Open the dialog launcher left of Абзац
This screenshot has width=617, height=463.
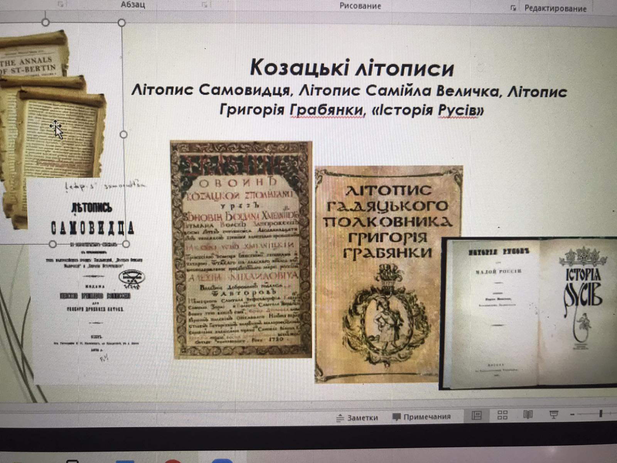(61, 5)
